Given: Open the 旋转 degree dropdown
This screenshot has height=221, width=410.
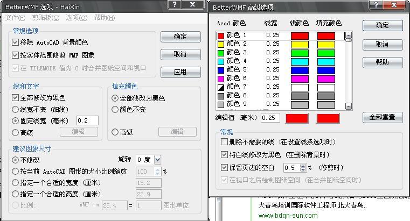Looking at the screenshot, I should coord(157,159).
